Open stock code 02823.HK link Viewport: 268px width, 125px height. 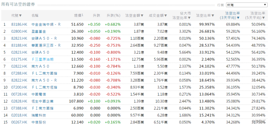(19, 53)
